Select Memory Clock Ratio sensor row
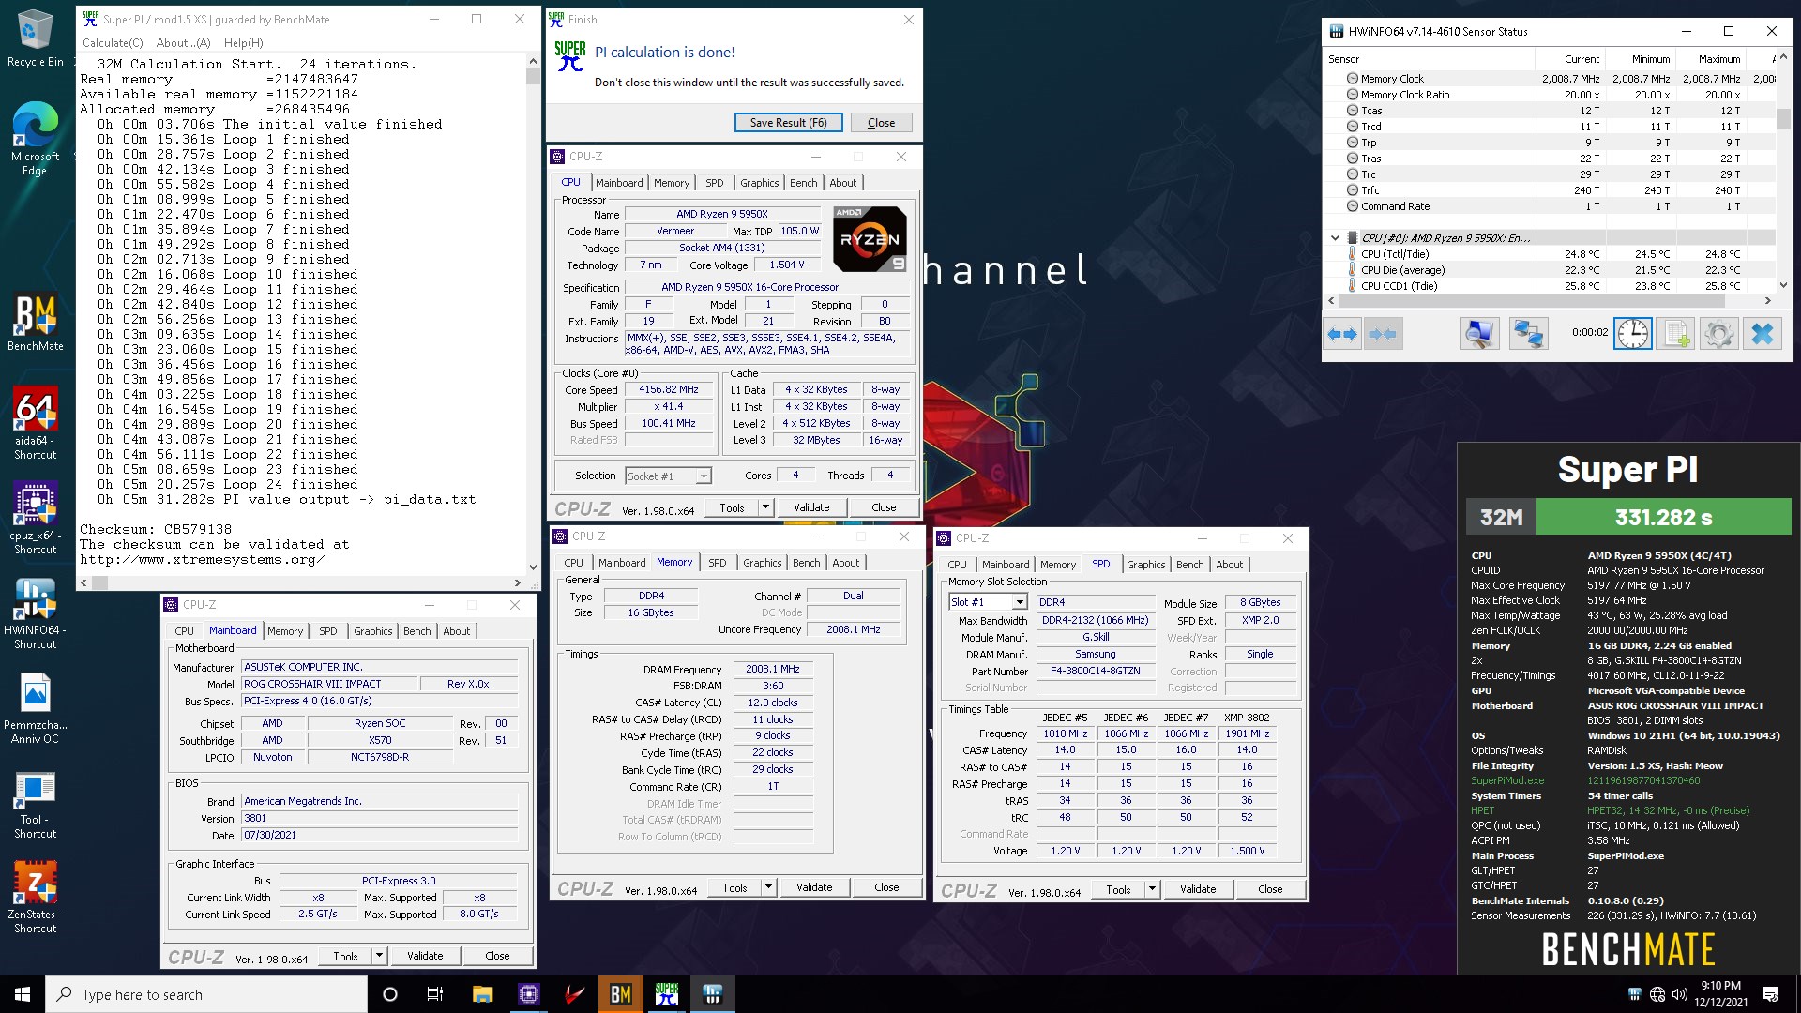The height and width of the screenshot is (1013, 1801). 1551,95
